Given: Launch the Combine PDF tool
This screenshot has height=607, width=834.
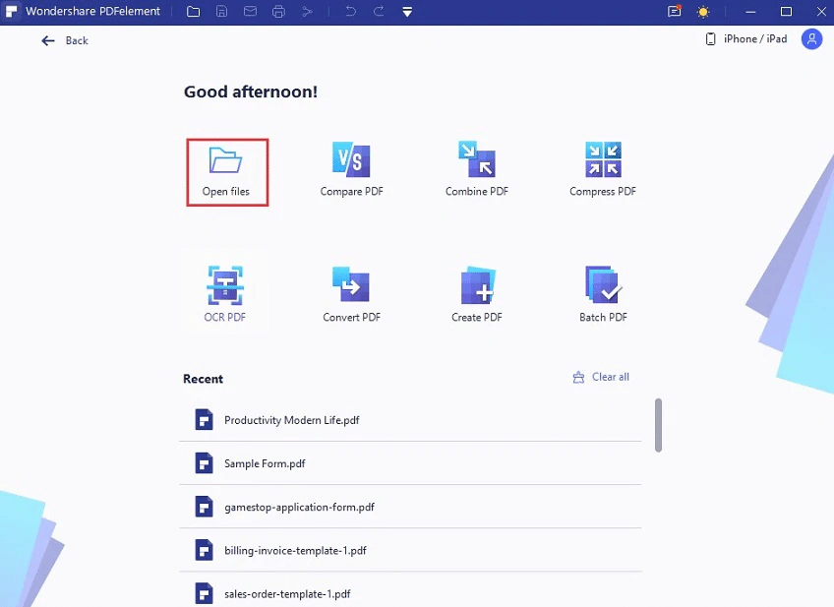Looking at the screenshot, I should tap(477, 169).
